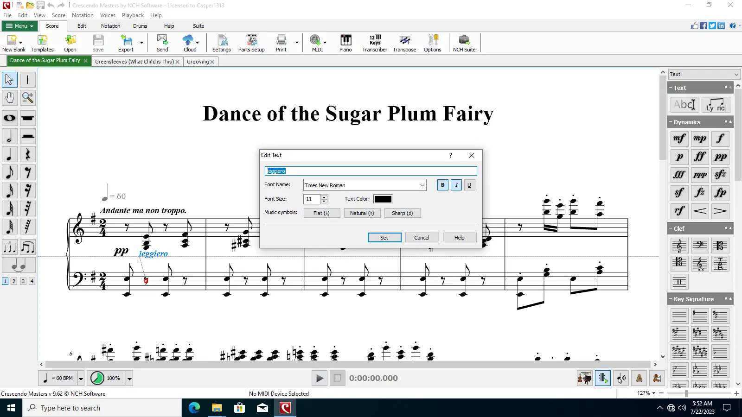Viewport: 742px width, 417px height.
Task: Insert fortissimo dynamic marking
Action: (700, 157)
